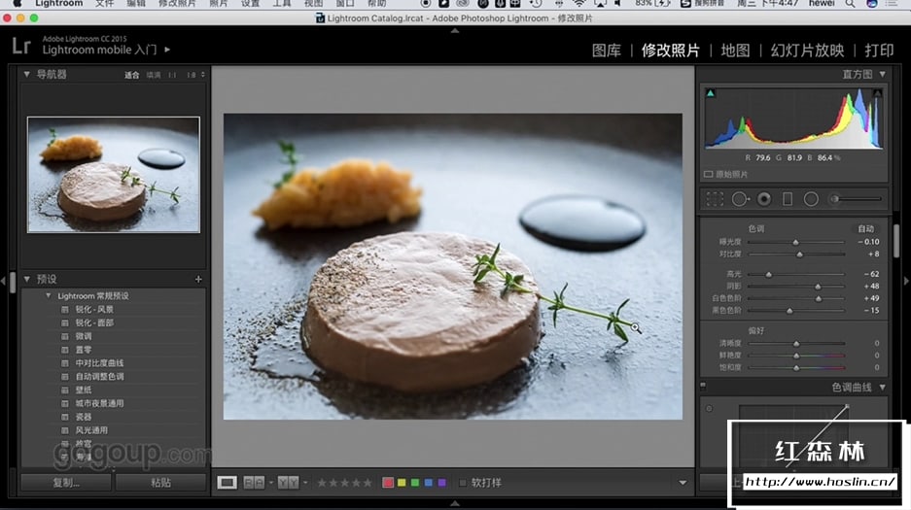
Task: Enable the 软打样 soft proofing checkbox
Action: (x=463, y=483)
